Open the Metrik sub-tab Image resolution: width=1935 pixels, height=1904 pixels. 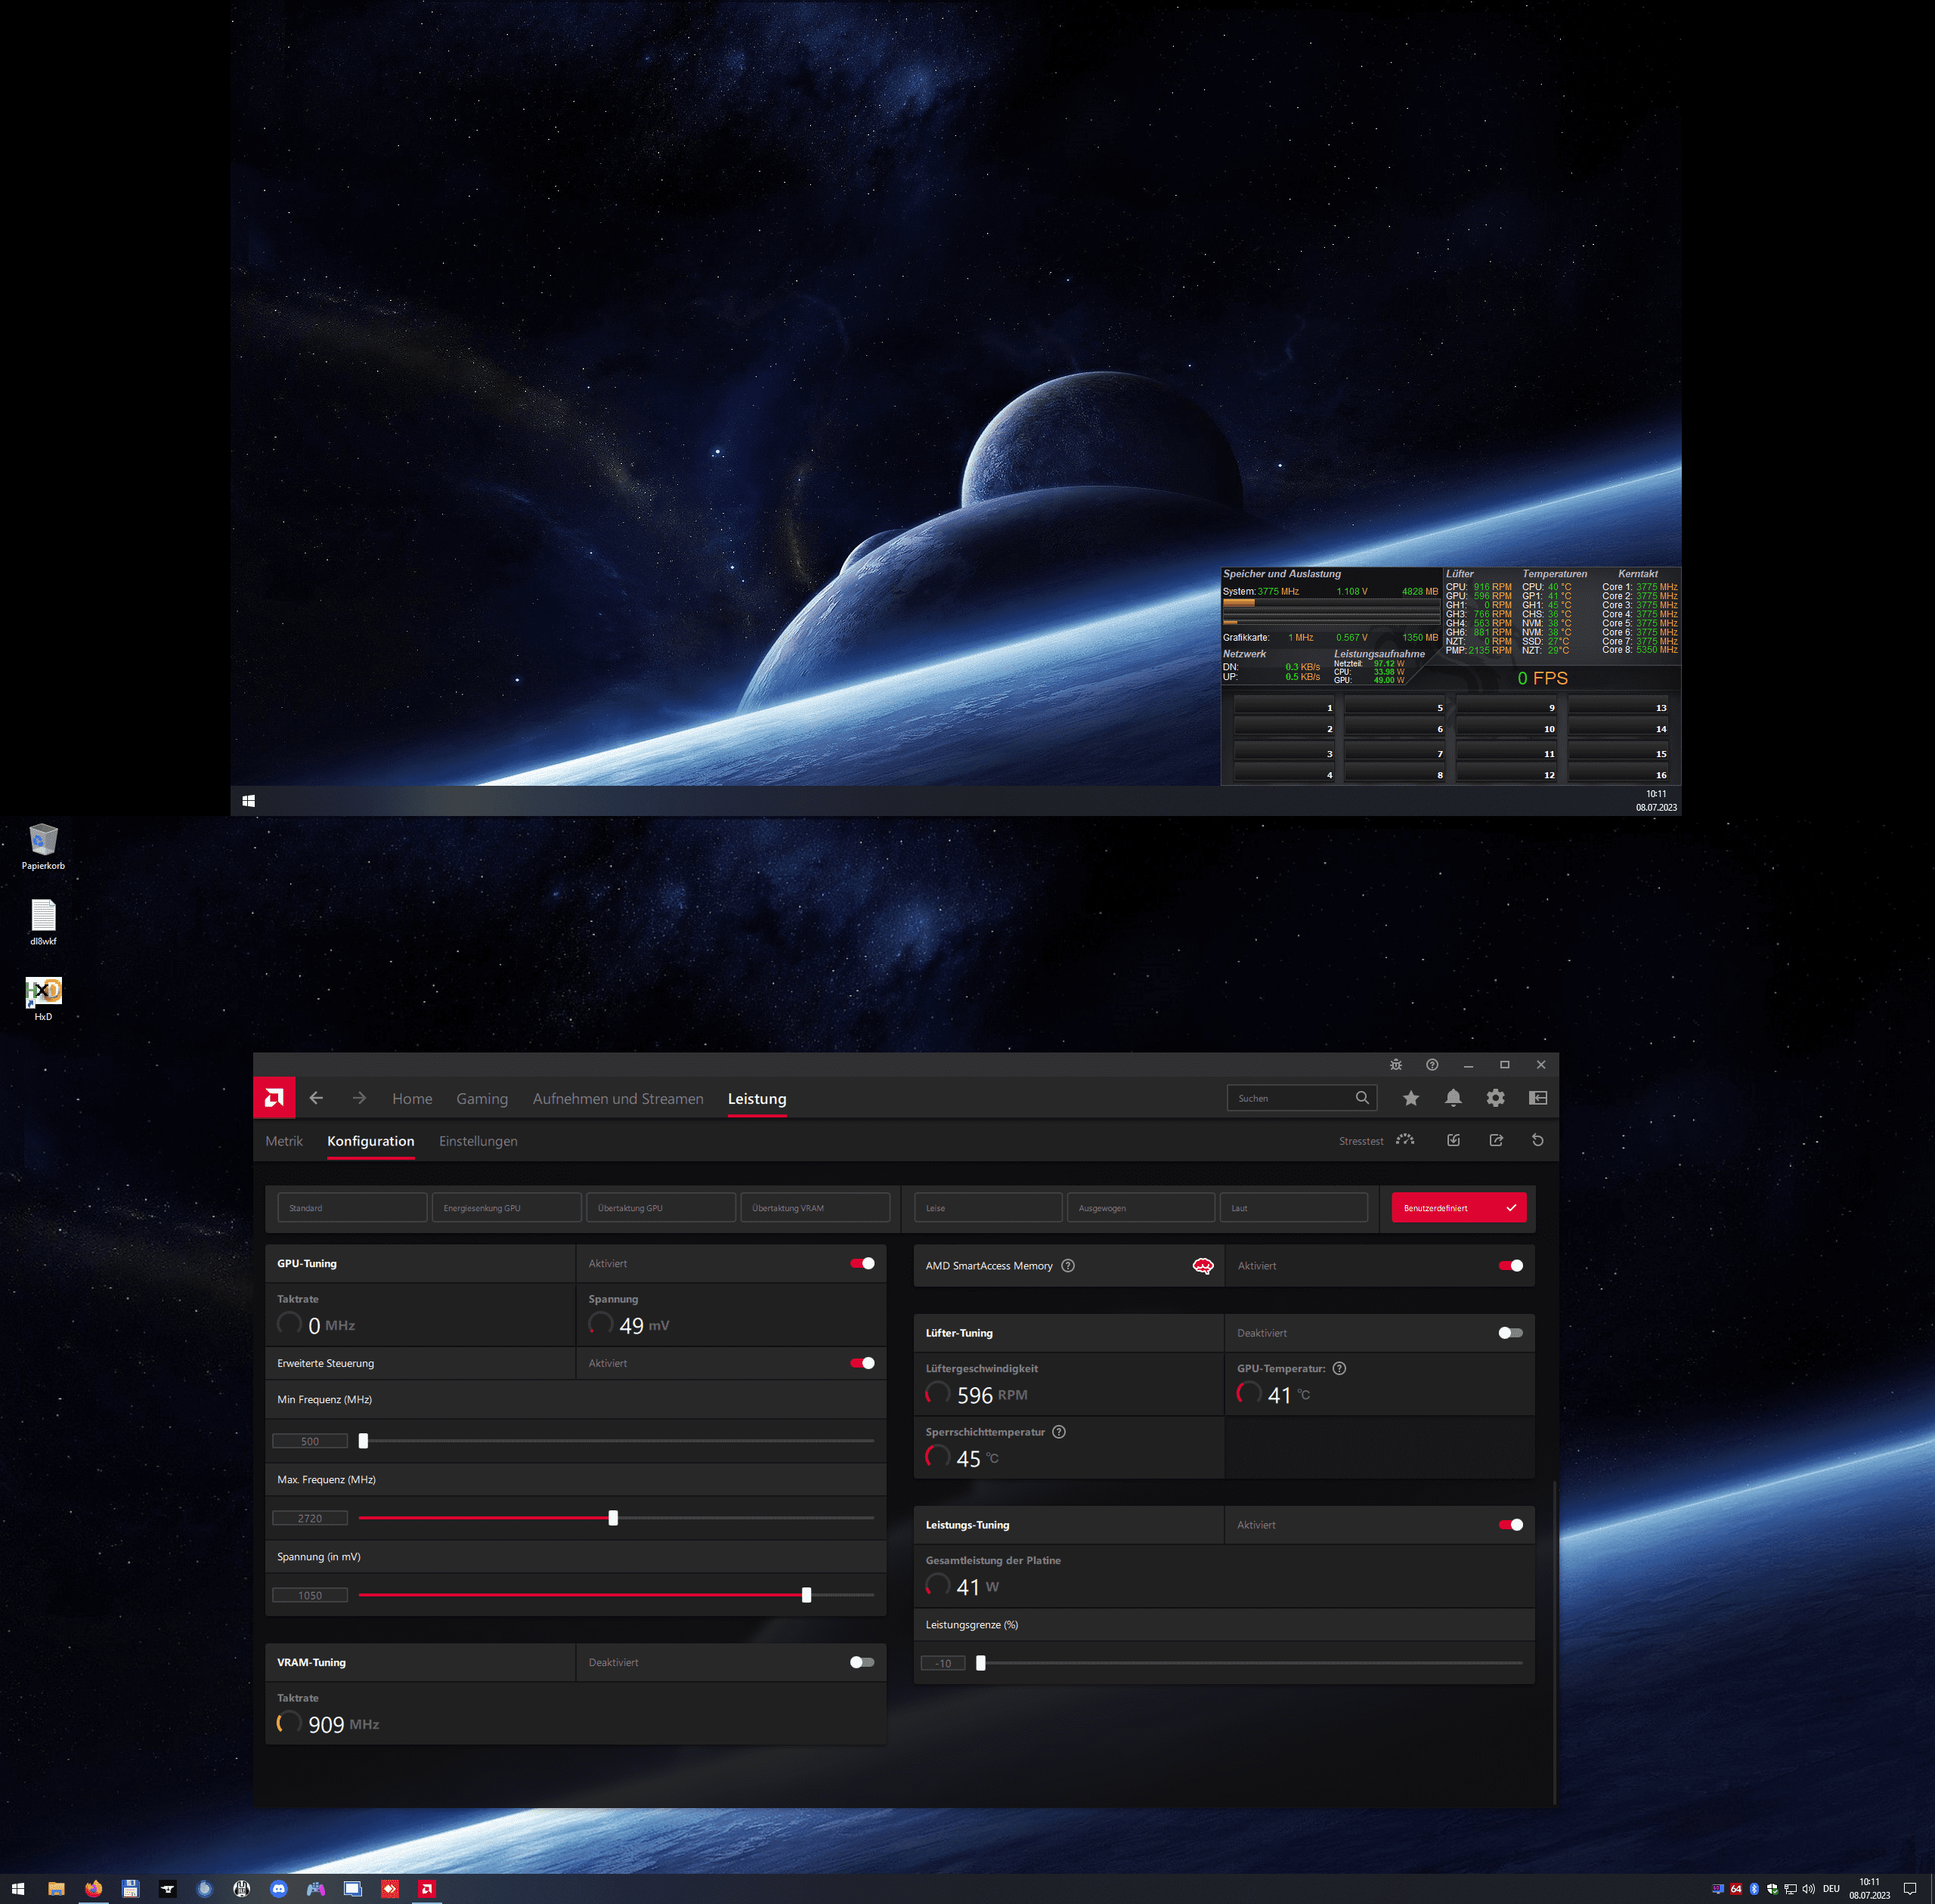click(x=284, y=1141)
